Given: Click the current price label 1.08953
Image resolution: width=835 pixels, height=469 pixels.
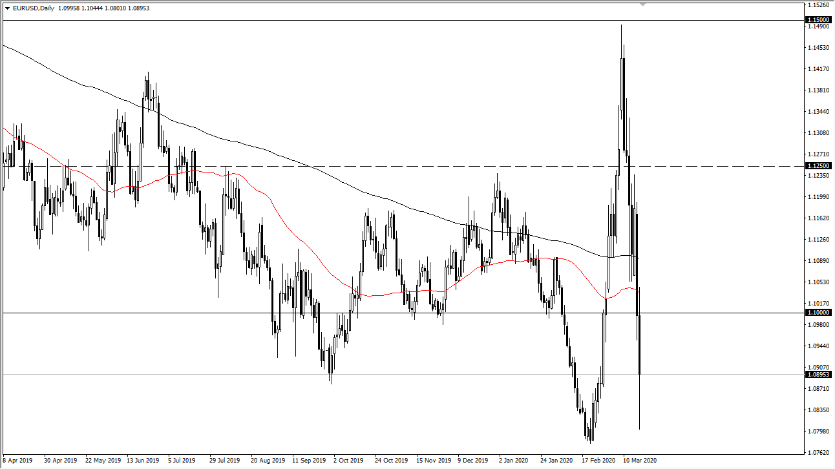Looking at the screenshot, I should click(x=818, y=374).
